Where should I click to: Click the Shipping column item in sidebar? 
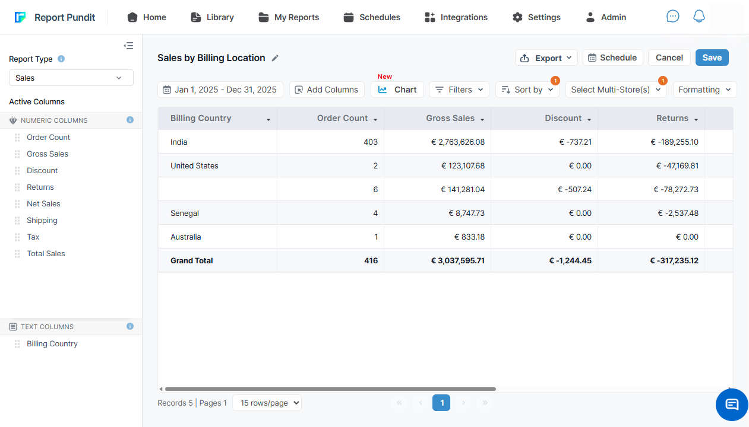pyautogui.click(x=42, y=220)
